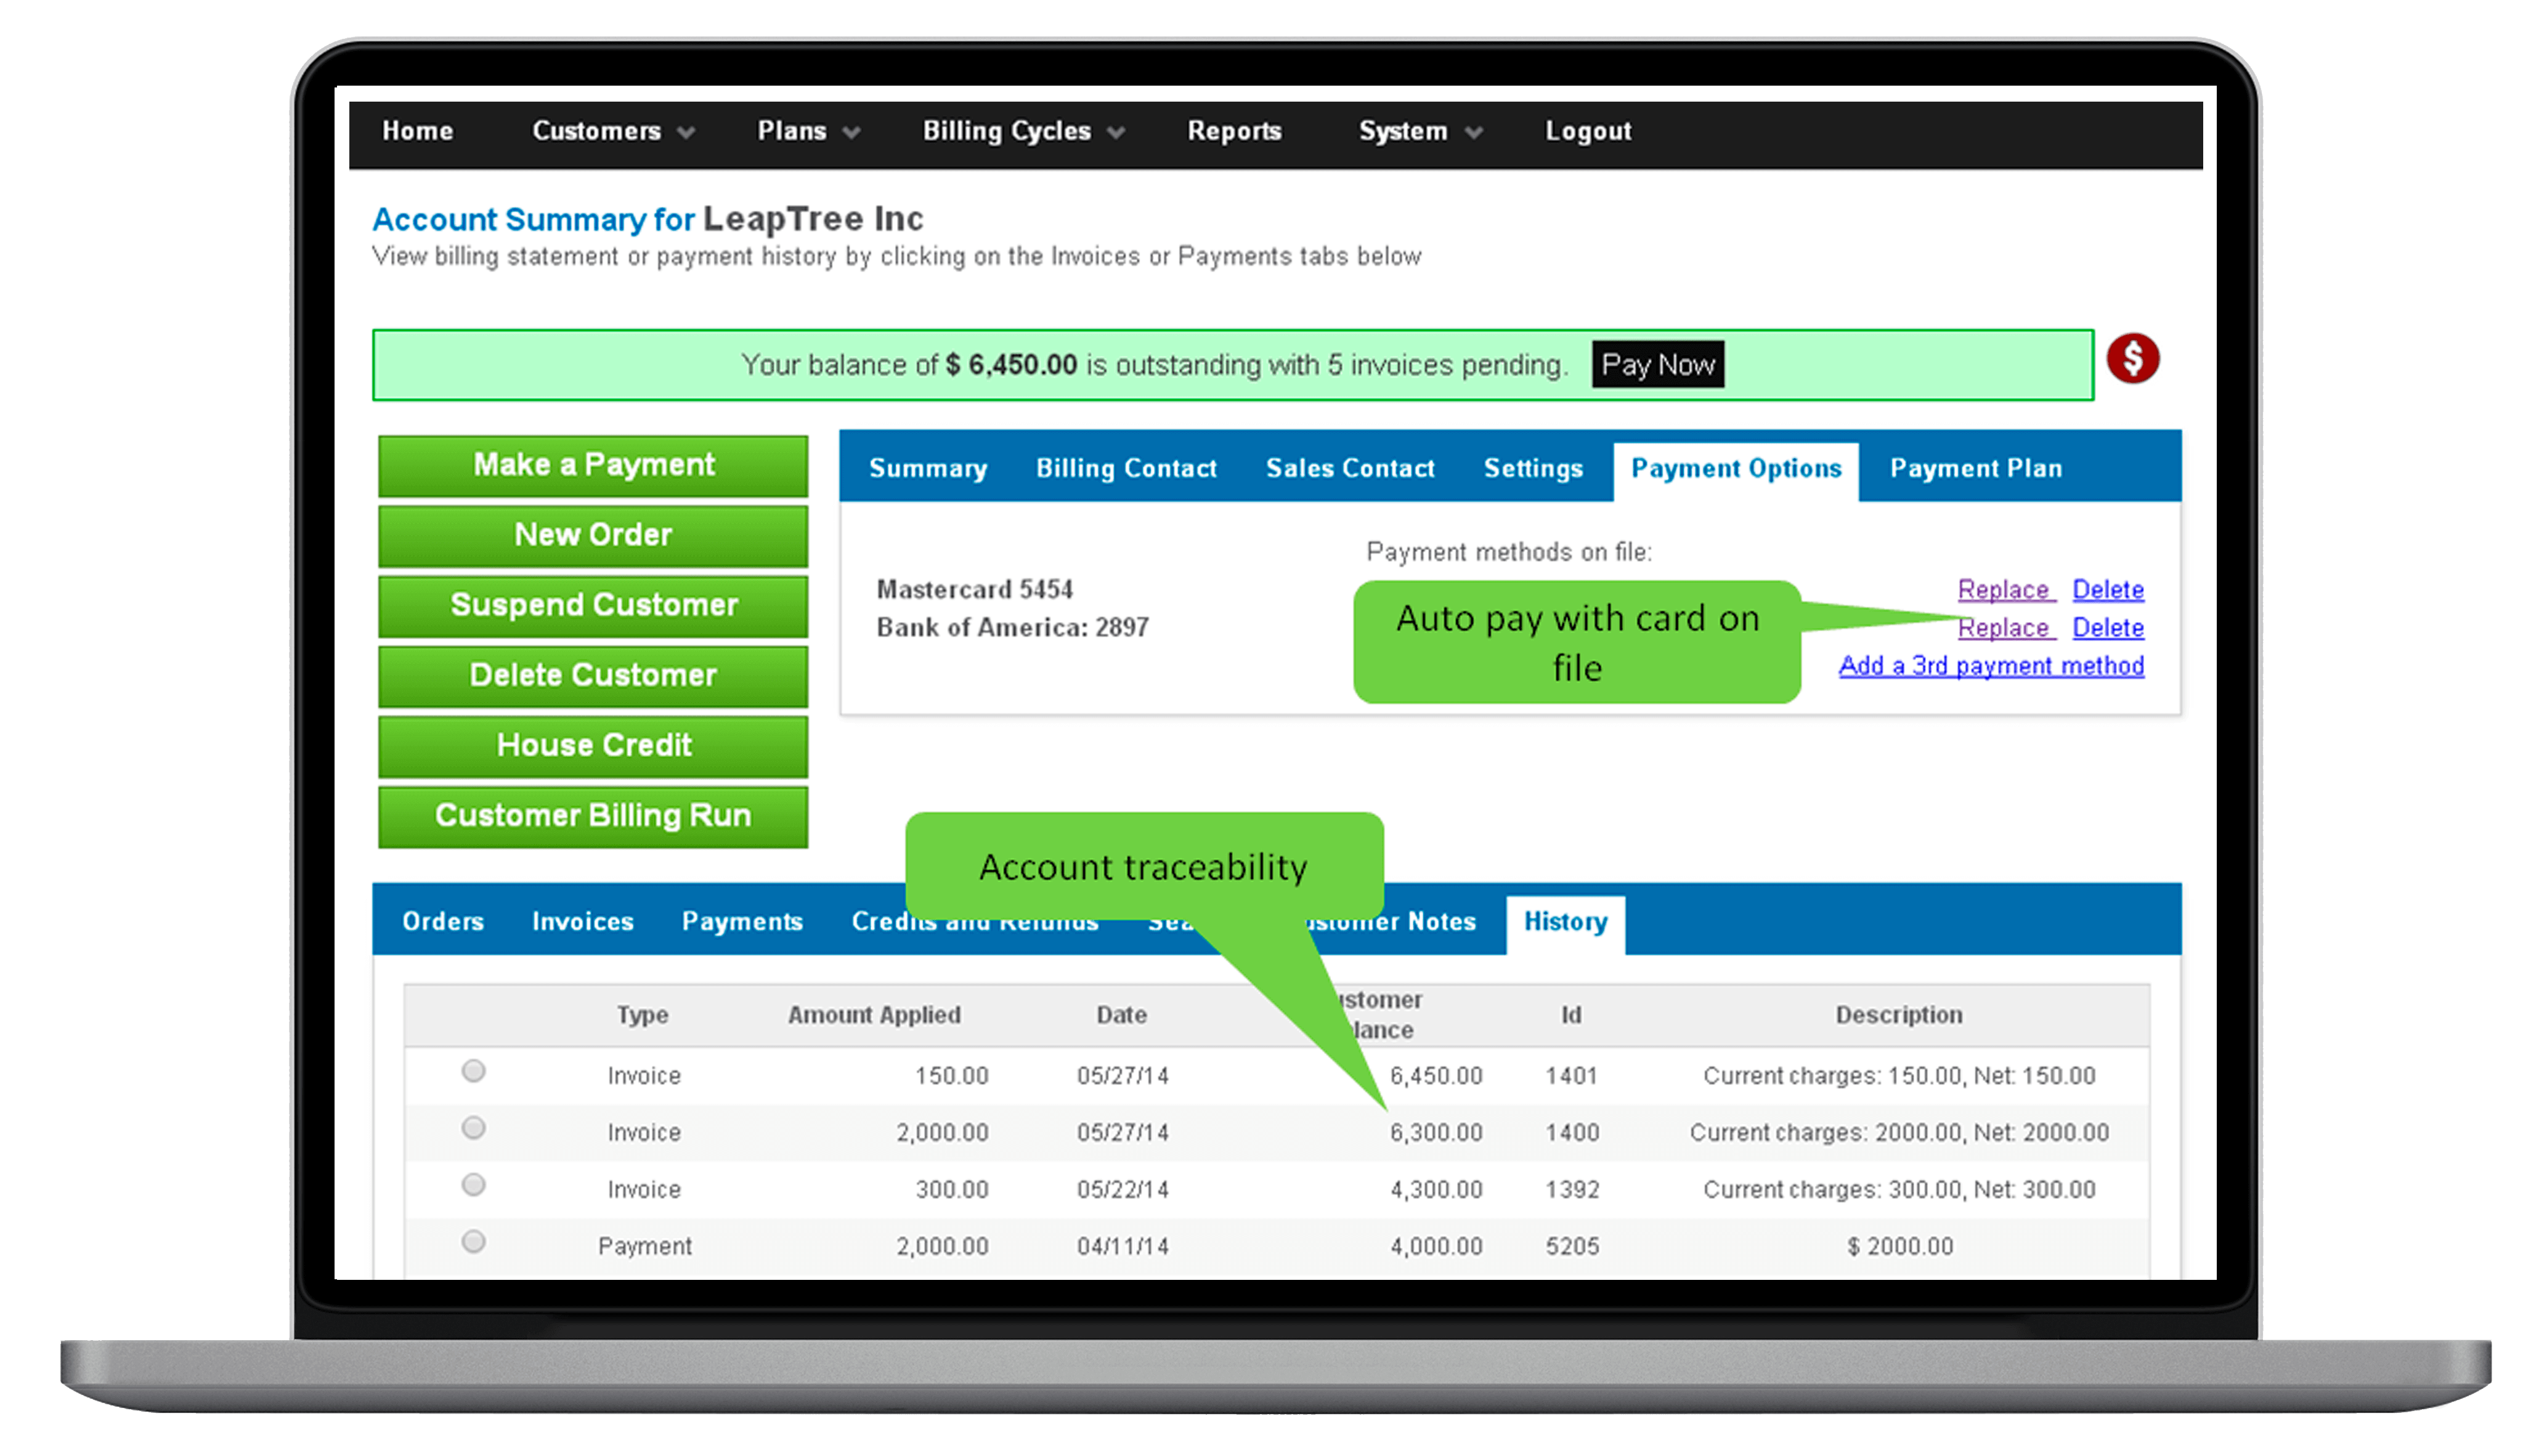The width and height of the screenshot is (2547, 1456).
Task: Click Logout in the navigation bar
Action: 1588,131
